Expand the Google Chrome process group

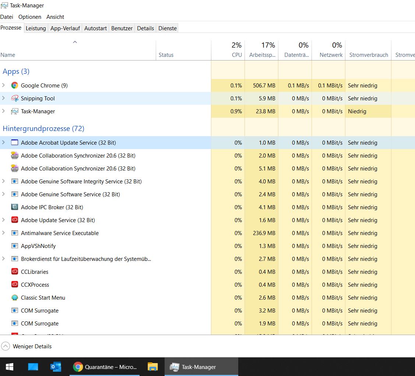(4, 85)
